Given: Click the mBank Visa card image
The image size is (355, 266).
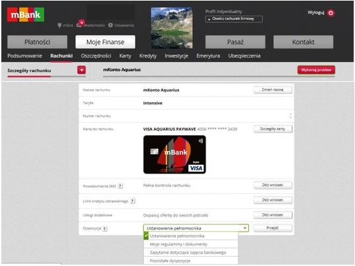Looking at the screenshot, I should coord(175,154).
